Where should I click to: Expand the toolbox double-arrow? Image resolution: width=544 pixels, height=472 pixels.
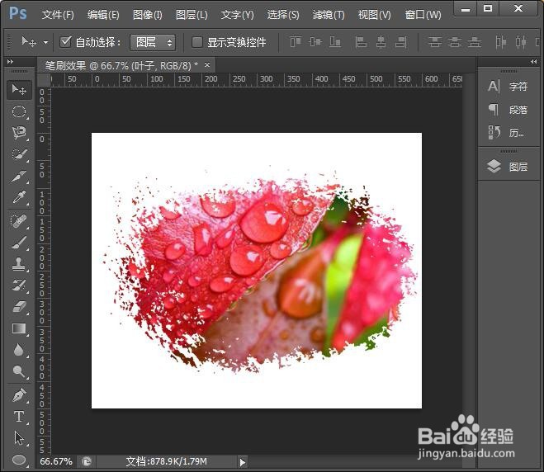(10, 61)
